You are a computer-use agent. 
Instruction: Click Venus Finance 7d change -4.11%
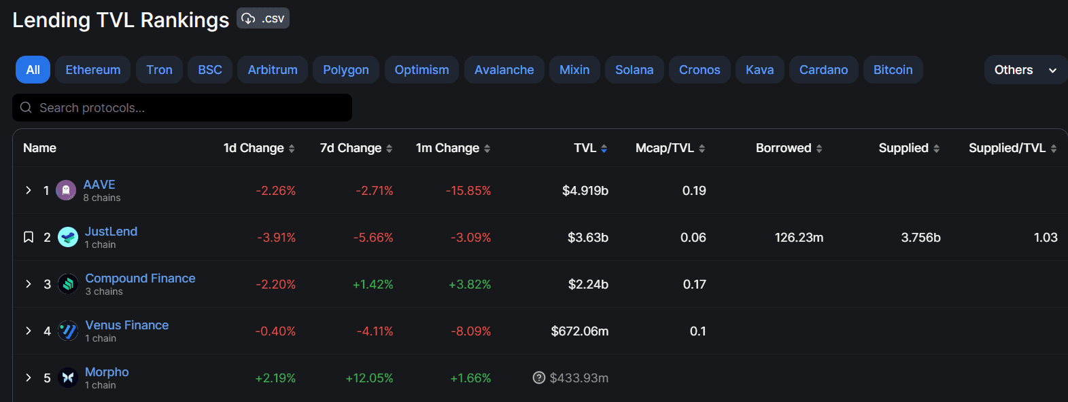click(x=375, y=331)
